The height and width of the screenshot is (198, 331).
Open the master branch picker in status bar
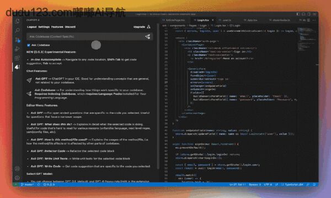[27, 185]
